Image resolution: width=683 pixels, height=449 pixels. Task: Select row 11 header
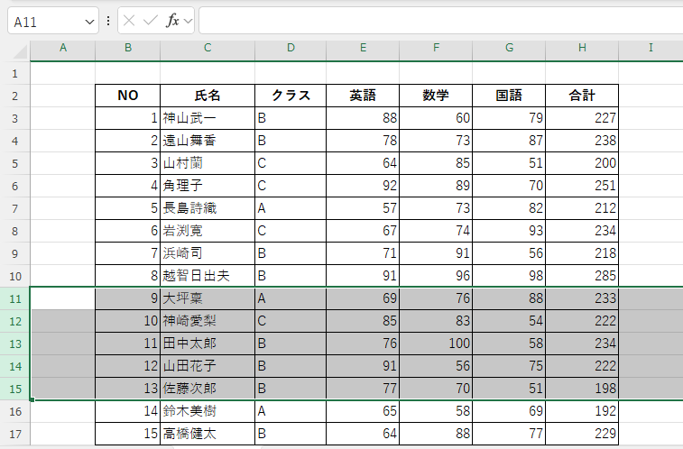click(14, 299)
